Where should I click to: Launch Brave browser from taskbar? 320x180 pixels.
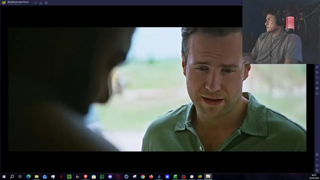point(85,177)
